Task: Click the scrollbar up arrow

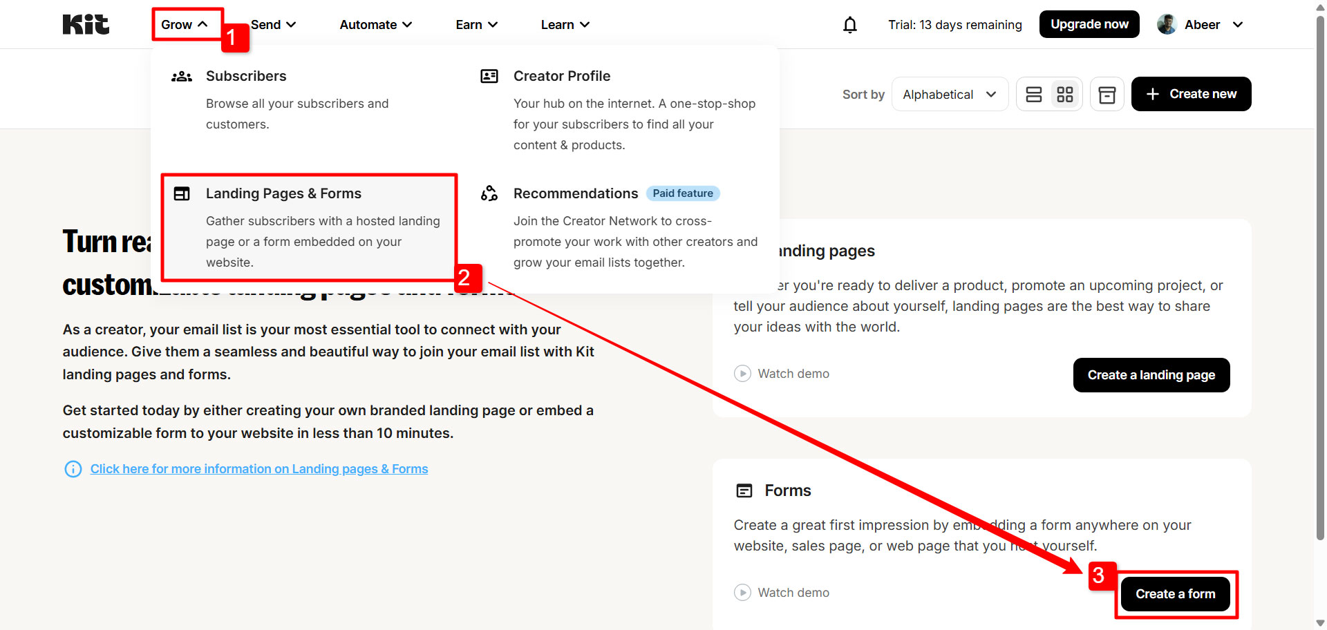Action: [x=1321, y=6]
